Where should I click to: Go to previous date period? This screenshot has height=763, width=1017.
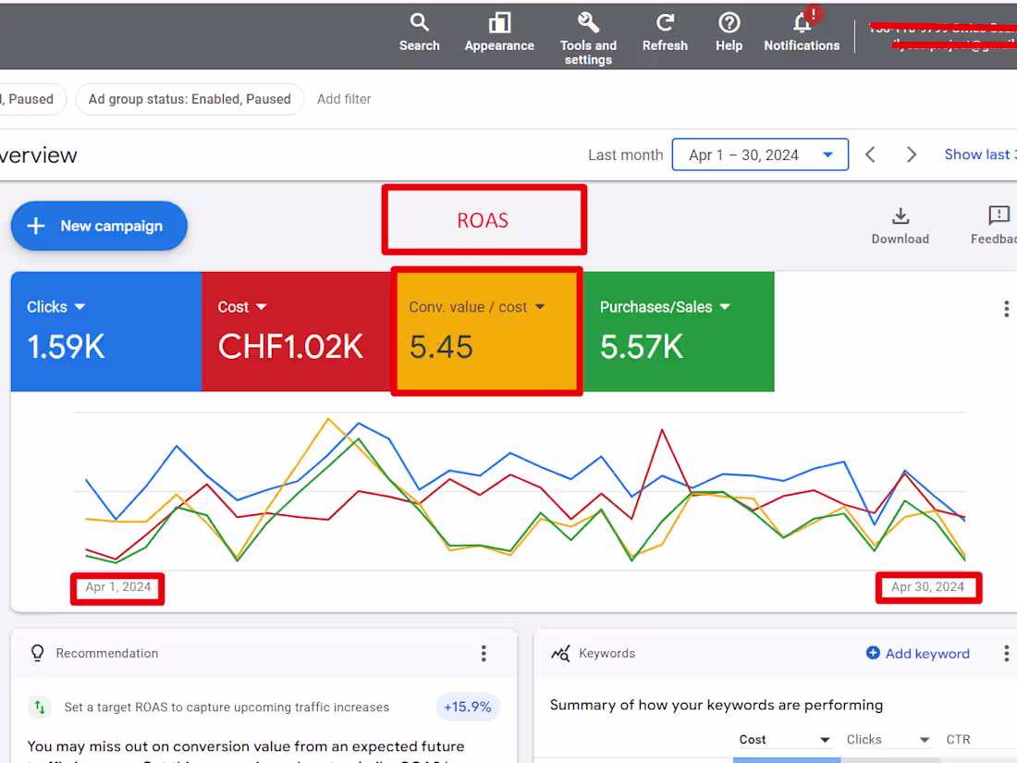870,154
